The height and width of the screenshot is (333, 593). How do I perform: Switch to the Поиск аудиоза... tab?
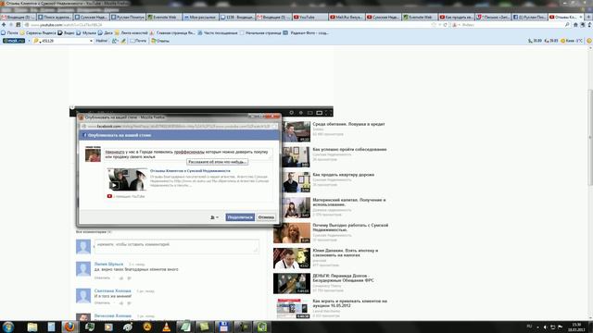[x=55, y=18]
